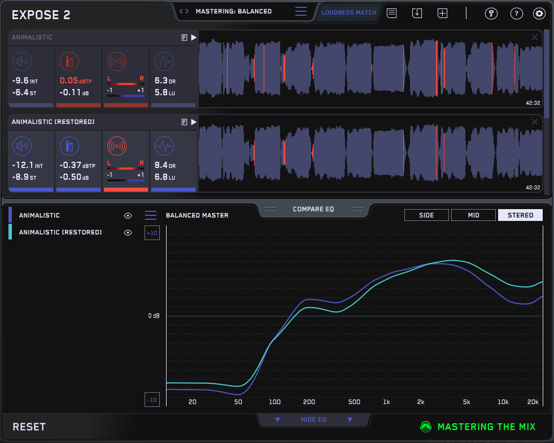Viewport: 554px width, 443px height.
Task: Click the download arrow export icon
Action: click(417, 13)
